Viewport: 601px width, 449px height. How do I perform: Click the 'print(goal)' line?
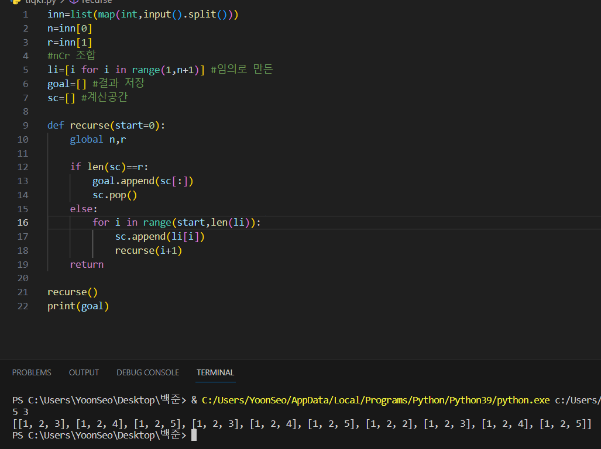[x=78, y=306]
